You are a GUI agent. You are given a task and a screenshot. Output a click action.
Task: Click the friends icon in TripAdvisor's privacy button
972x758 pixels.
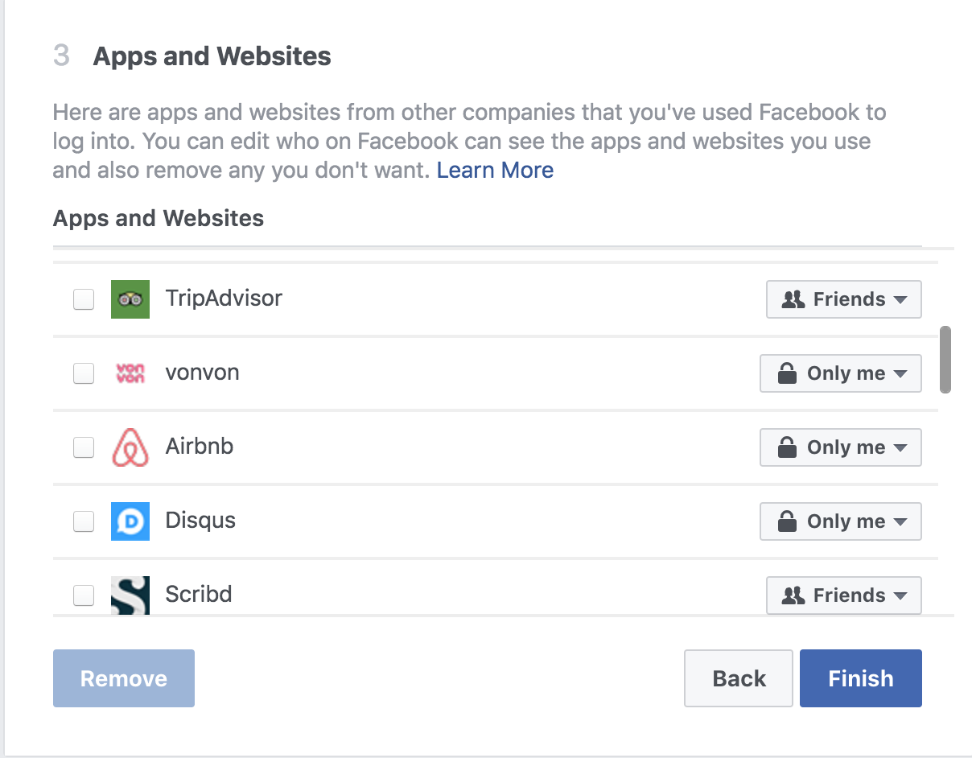(793, 299)
